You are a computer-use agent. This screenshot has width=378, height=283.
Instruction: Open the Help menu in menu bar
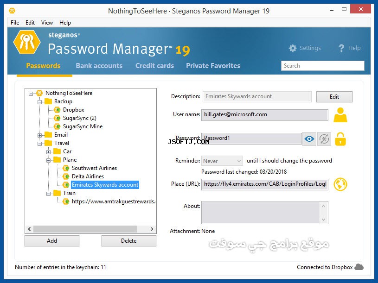(65, 23)
